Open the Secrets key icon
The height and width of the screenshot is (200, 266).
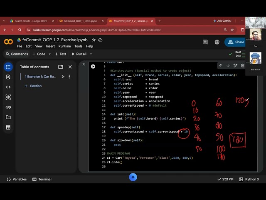(8, 107)
